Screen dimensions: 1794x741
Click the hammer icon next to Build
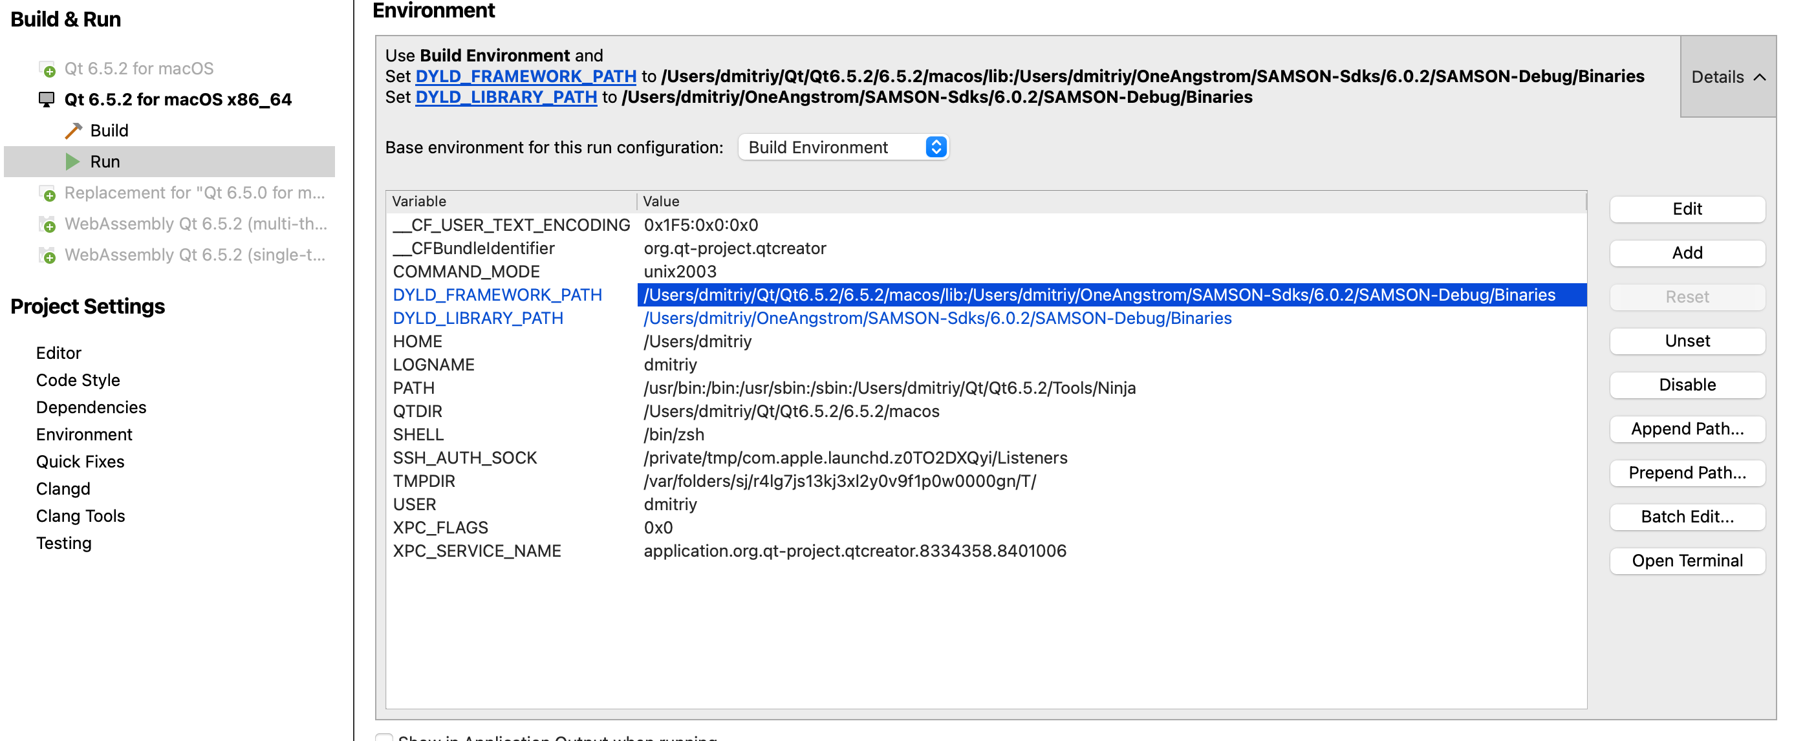point(73,130)
